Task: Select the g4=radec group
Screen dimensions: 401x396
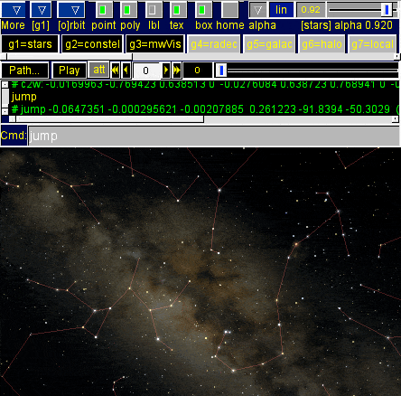Action: [x=214, y=44]
